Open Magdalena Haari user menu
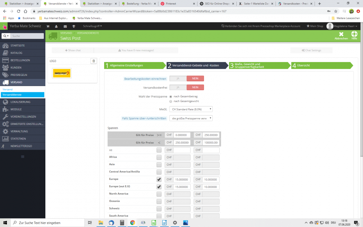The height and width of the screenshot is (227, 363). coord(342,26)
